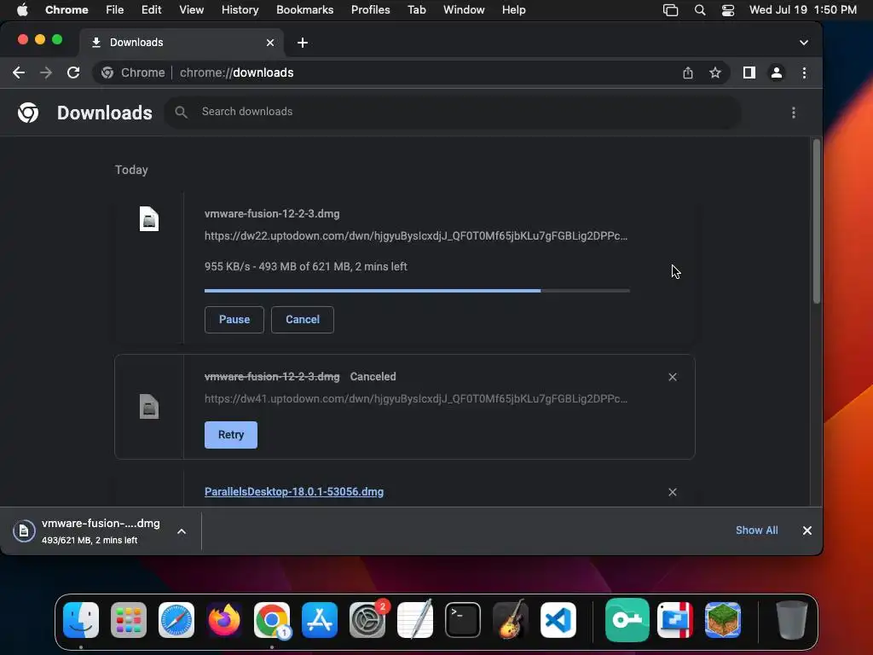This screenshot has width=873, height=655.
Task: Click the vmware-fusion download progress bar
Action: [x=417, y=290]
